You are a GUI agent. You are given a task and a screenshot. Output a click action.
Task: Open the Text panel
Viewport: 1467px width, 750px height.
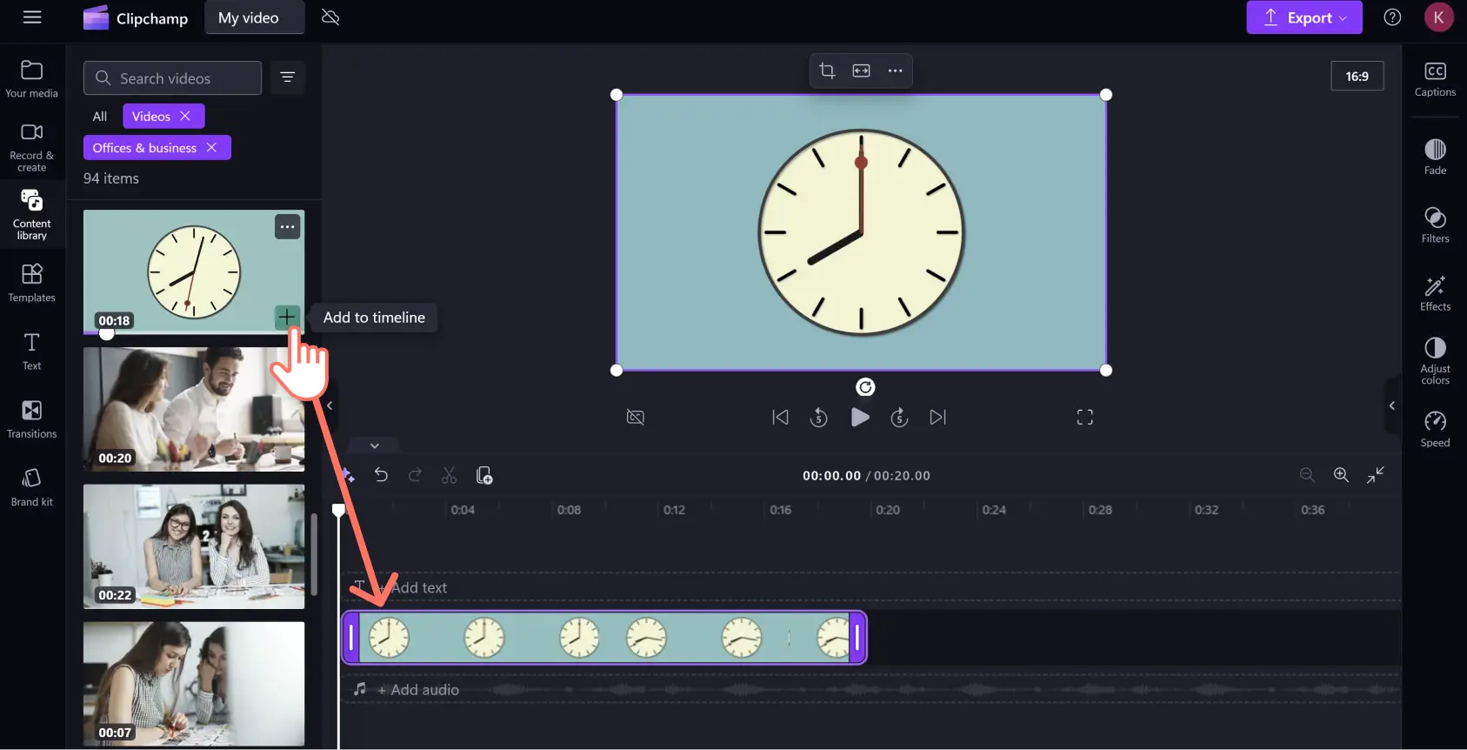tap(32, 352)
